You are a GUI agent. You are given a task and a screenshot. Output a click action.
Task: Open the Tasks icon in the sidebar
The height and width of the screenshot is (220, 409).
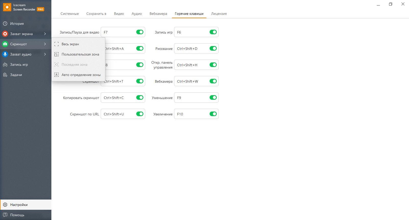(x=5, y=75)
